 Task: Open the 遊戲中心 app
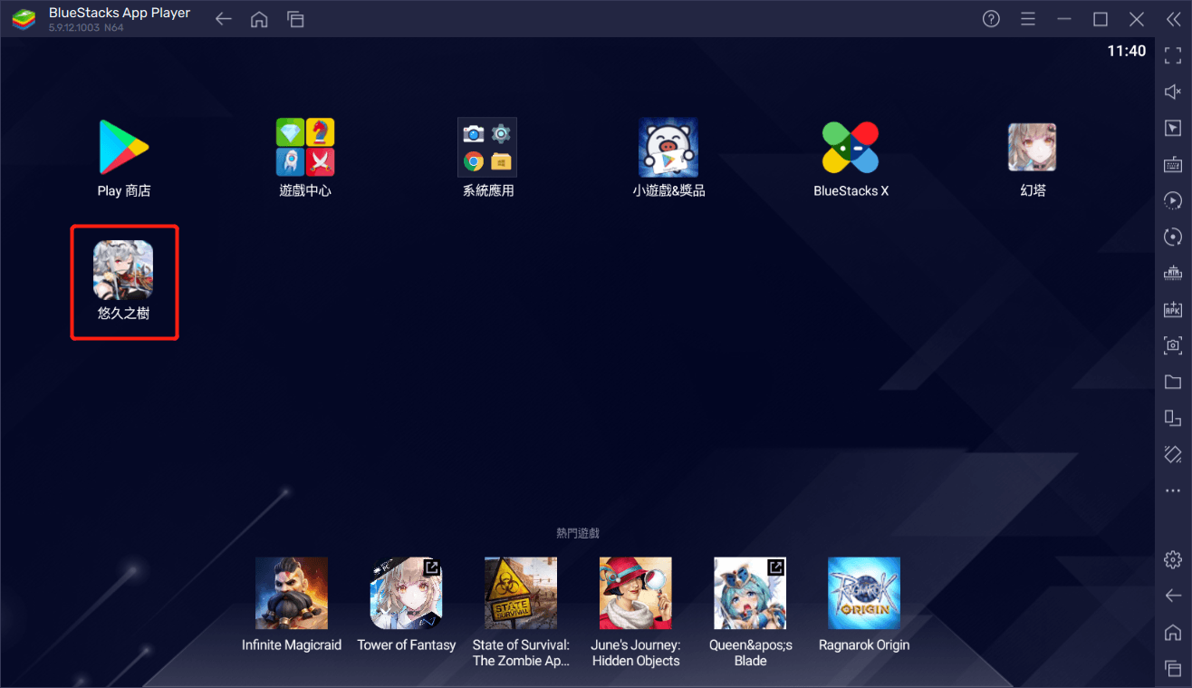(305, 148)
